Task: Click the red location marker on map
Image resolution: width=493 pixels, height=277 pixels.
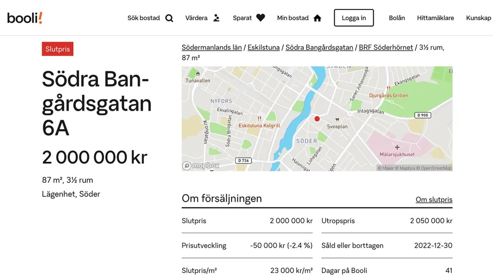Action: click(x=317, y=119)
